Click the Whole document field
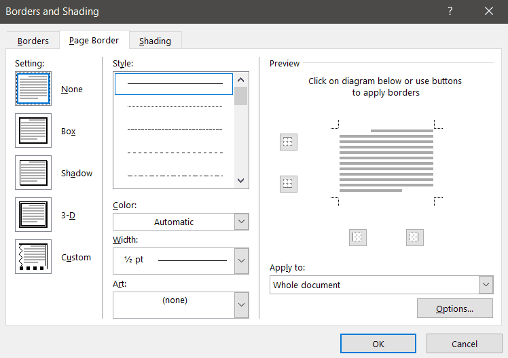 tap(374, 285)
